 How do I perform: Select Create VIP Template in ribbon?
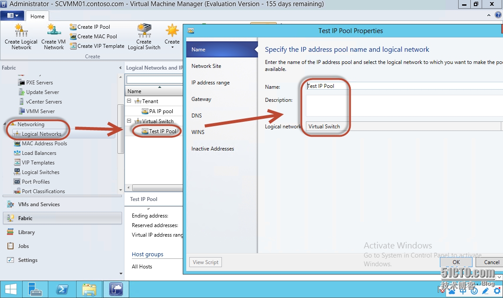click(x=97, y=46)
